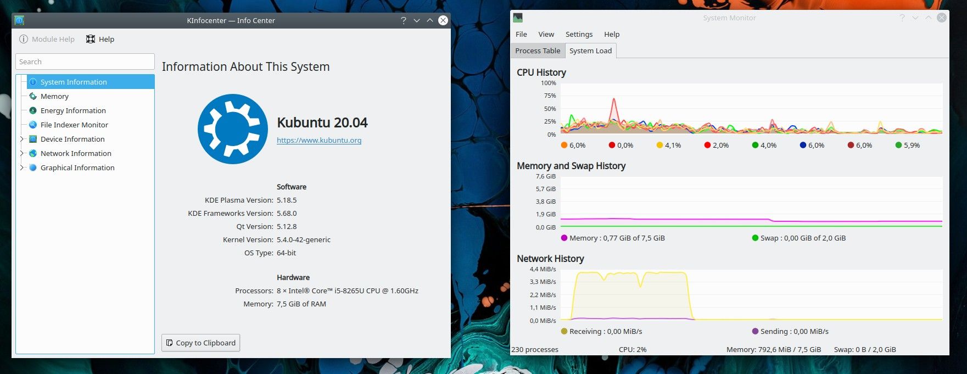Click the green CPU legend swatch for 5,9%
Viewport: 967px width, 374px height.
(x=898, y=145)
